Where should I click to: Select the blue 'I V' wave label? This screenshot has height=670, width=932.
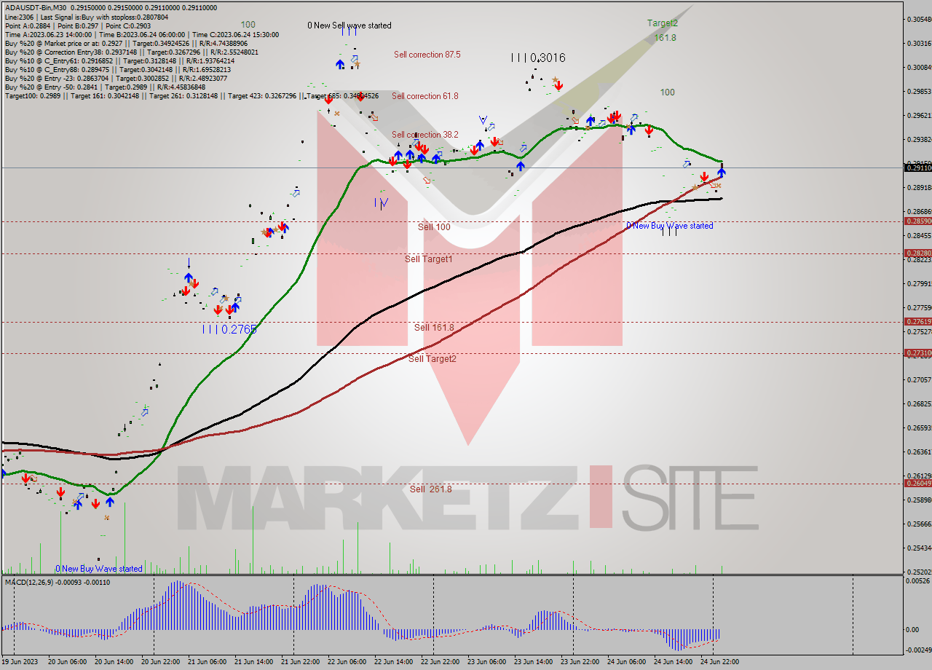coord(382,203)
